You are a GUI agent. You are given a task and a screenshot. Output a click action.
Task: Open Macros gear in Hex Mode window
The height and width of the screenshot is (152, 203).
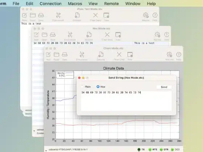coord(157,35)
